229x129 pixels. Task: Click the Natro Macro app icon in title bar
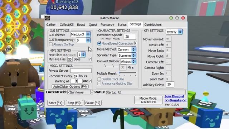click(48, 18)
